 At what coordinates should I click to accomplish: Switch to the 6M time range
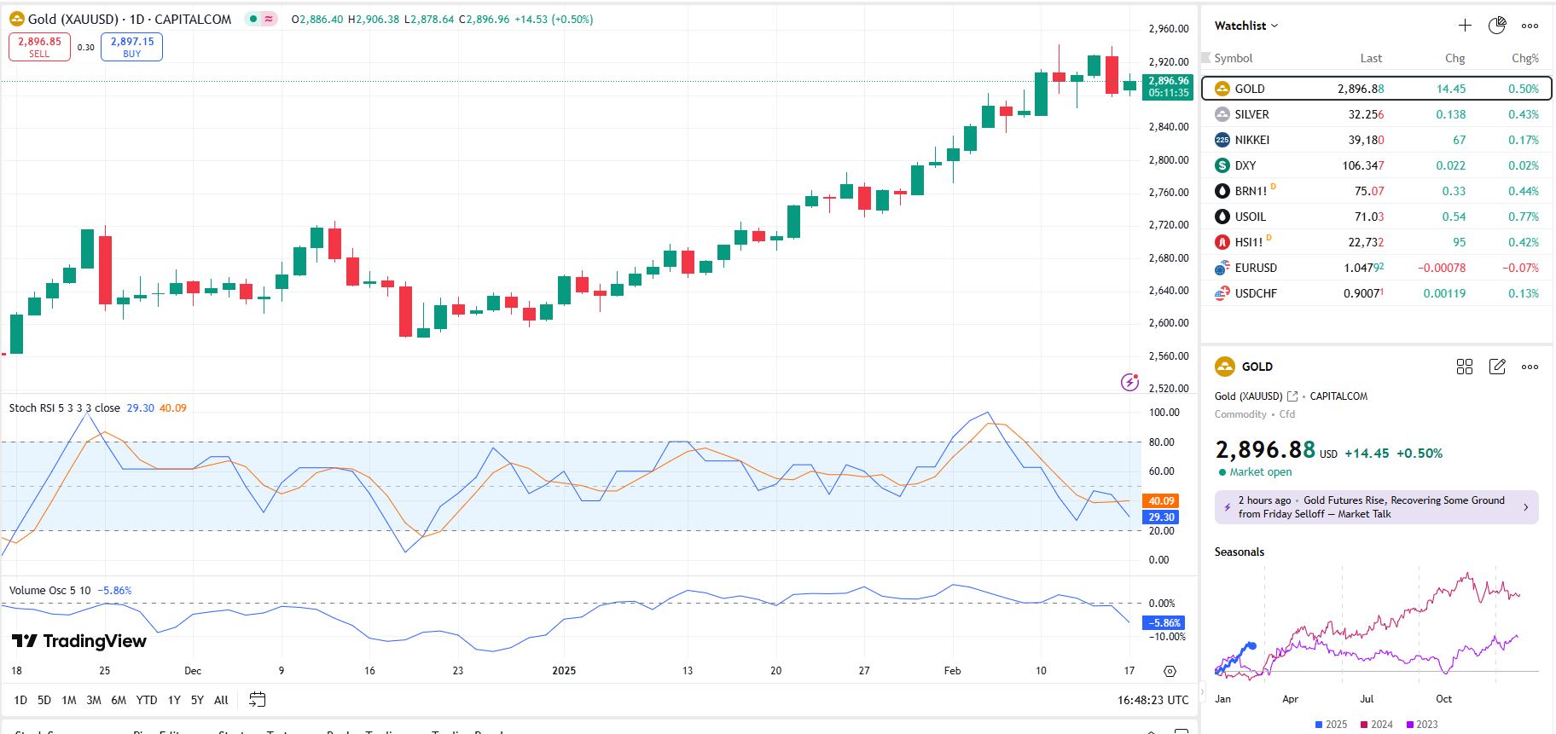pyautogui.click(x=119, y=700)
